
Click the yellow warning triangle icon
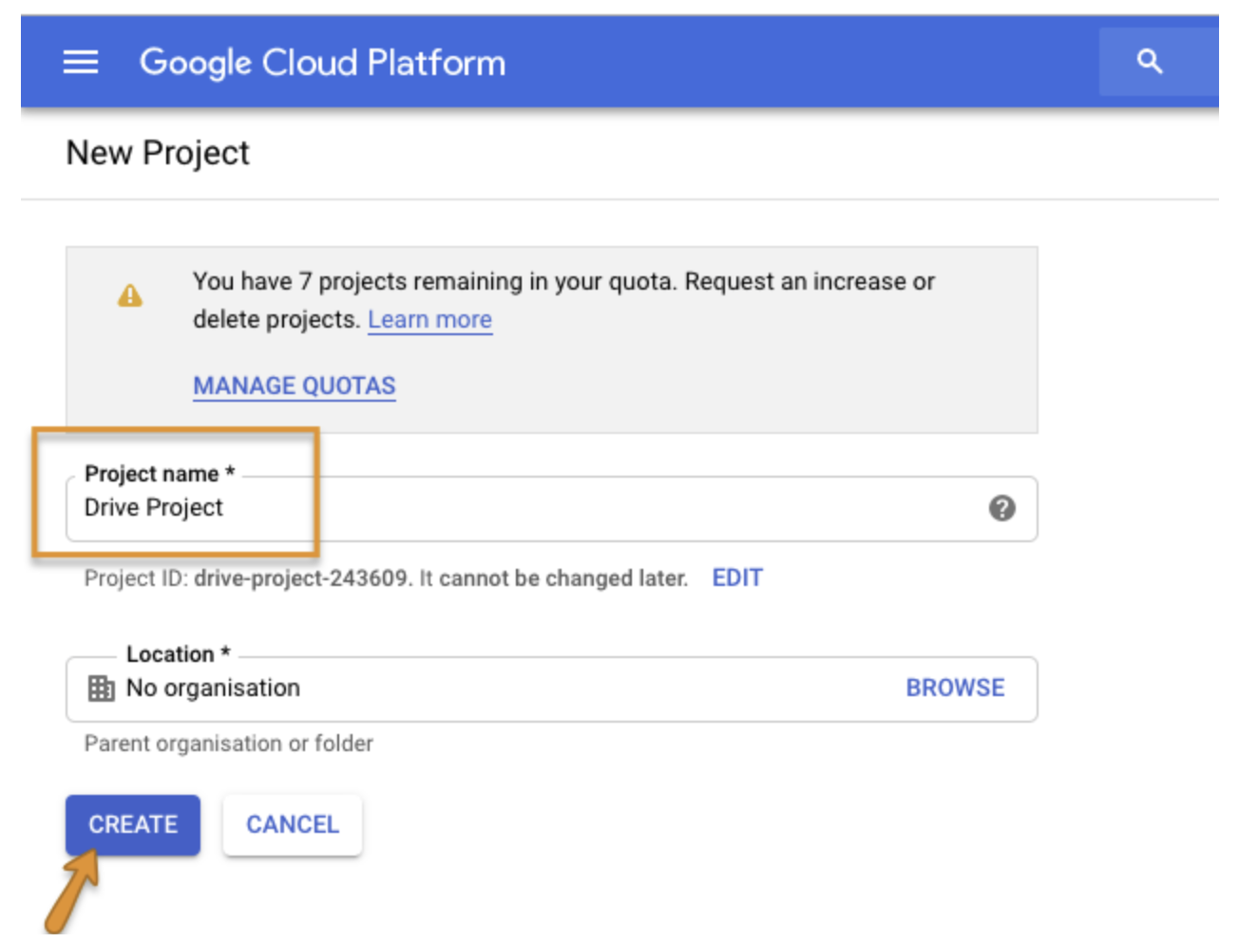[x=130, y=296]
